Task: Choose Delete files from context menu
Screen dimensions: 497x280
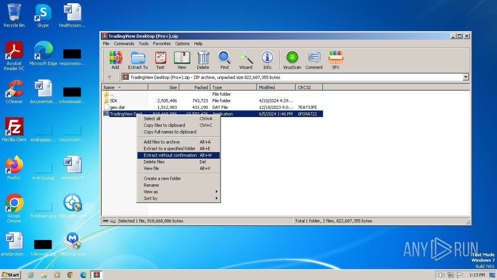Action: (179, 162)
